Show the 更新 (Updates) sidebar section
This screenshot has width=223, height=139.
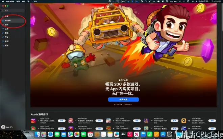coord(7,45)
